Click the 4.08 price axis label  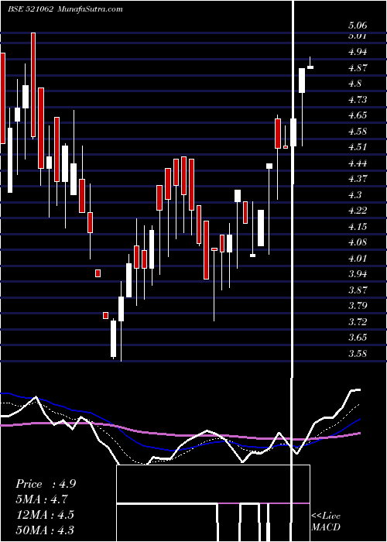tap(358, 242)
